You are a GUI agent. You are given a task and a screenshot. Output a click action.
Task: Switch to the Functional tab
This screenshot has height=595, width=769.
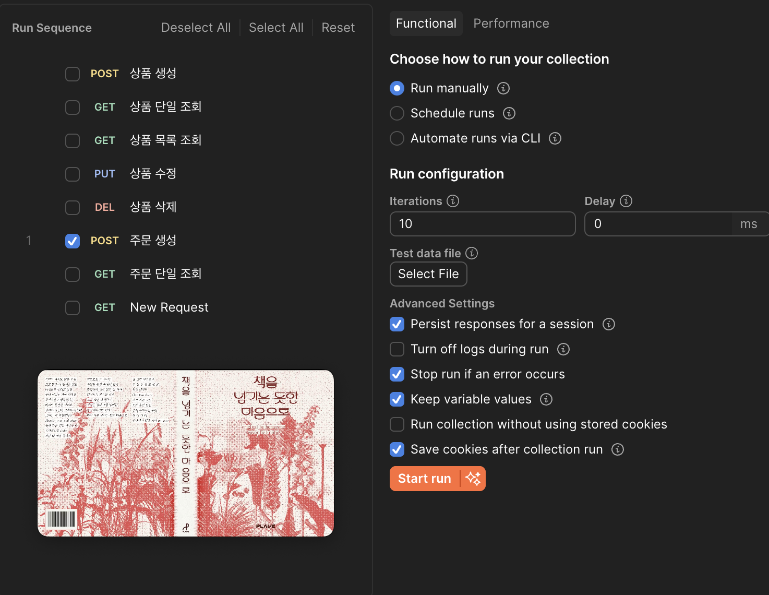click(426, 23)
